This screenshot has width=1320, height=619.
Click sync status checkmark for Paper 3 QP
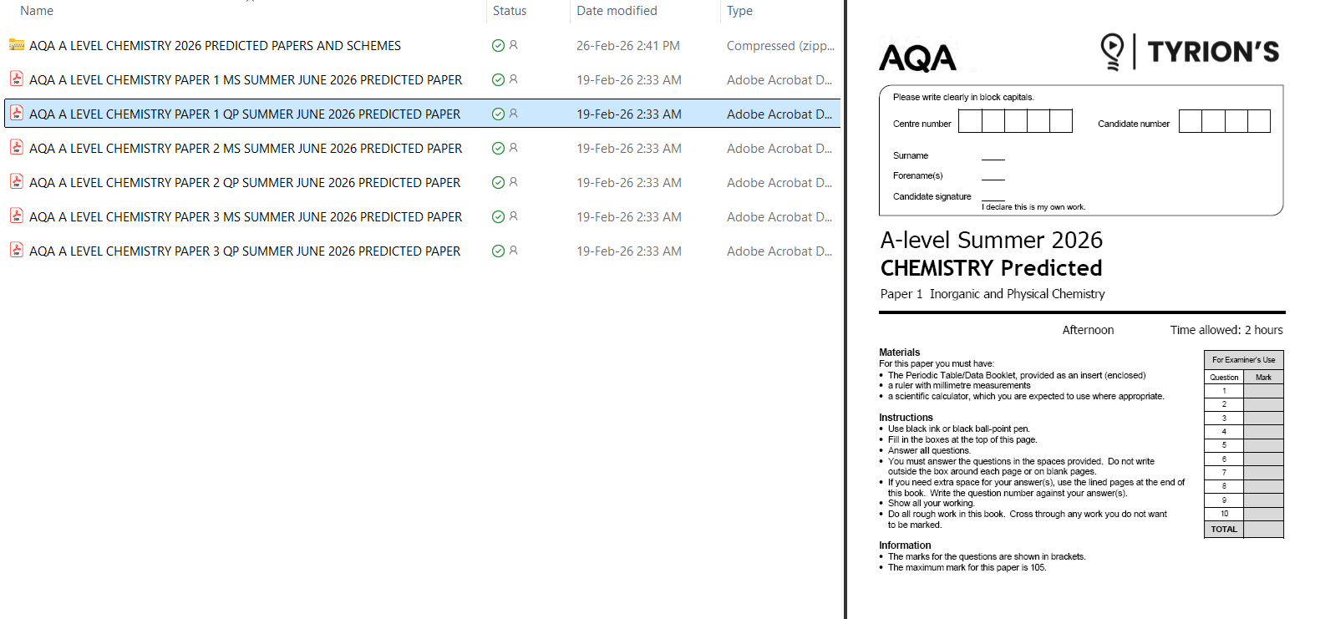pos(498,251)
